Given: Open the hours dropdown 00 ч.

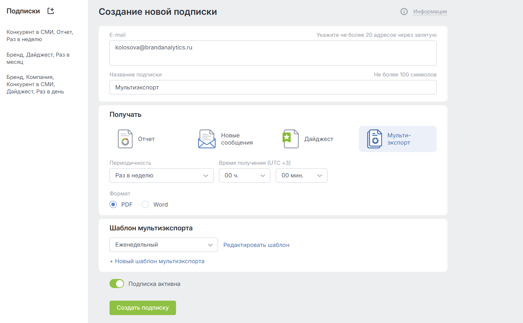Looking at the screenshot, I should (x=245, y=176).
